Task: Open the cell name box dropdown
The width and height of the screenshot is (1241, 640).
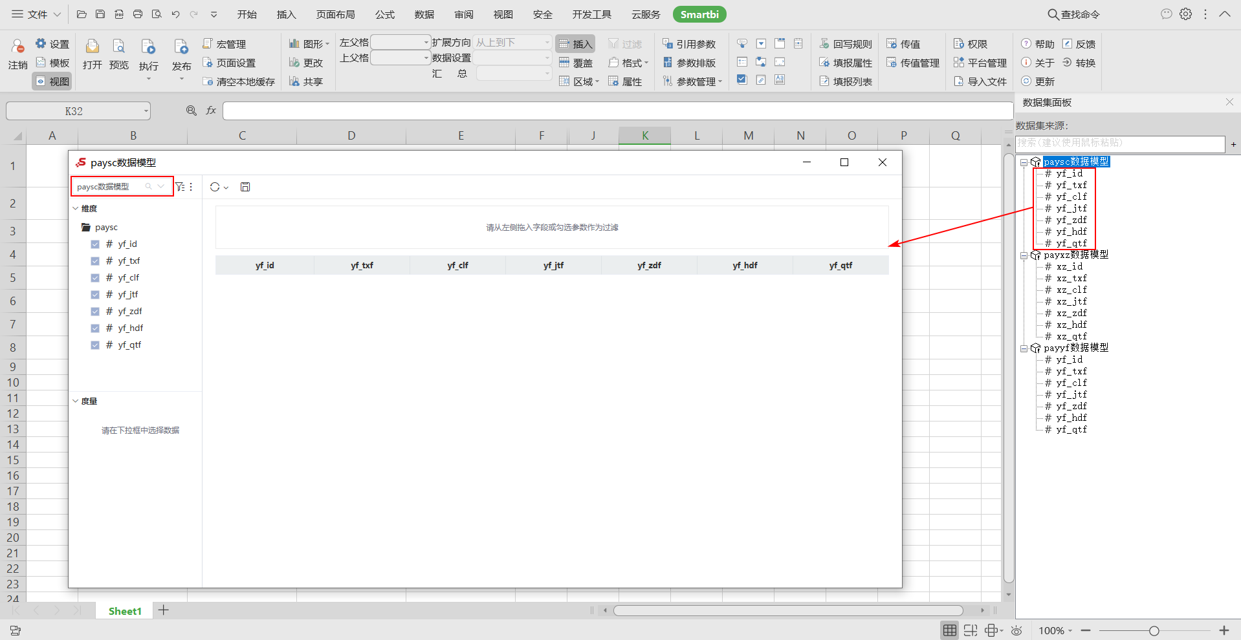Action: point(146,111)
